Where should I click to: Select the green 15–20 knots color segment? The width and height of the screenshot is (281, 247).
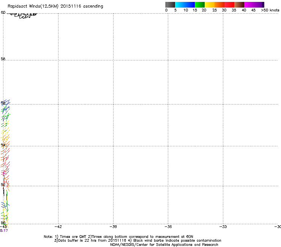click(200, 5)
